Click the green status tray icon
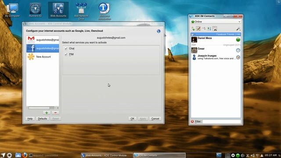The height and width of the screenshot is (158, 281). coord(238,155)
